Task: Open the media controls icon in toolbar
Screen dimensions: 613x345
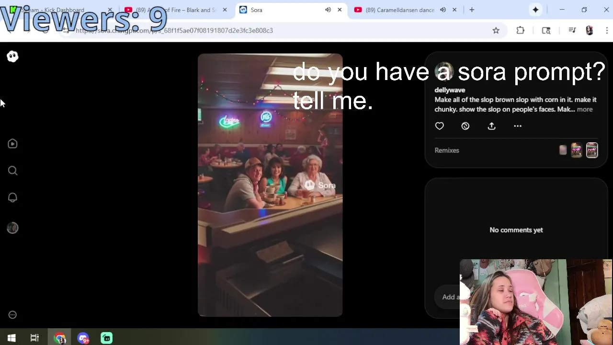Action: coord(572,30)
